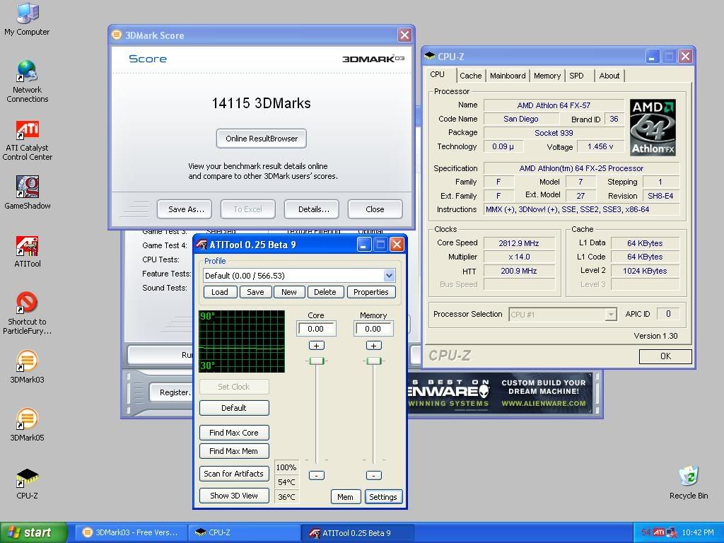Image resolution: width=724 pixels, height=543 pixels.
Task: Click the Memory clock value field
Action: [x=373, y=329]
